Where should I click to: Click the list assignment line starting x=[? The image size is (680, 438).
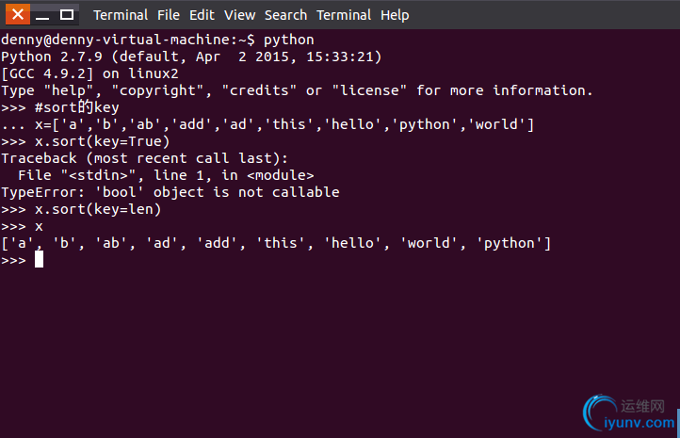point(267,124)
